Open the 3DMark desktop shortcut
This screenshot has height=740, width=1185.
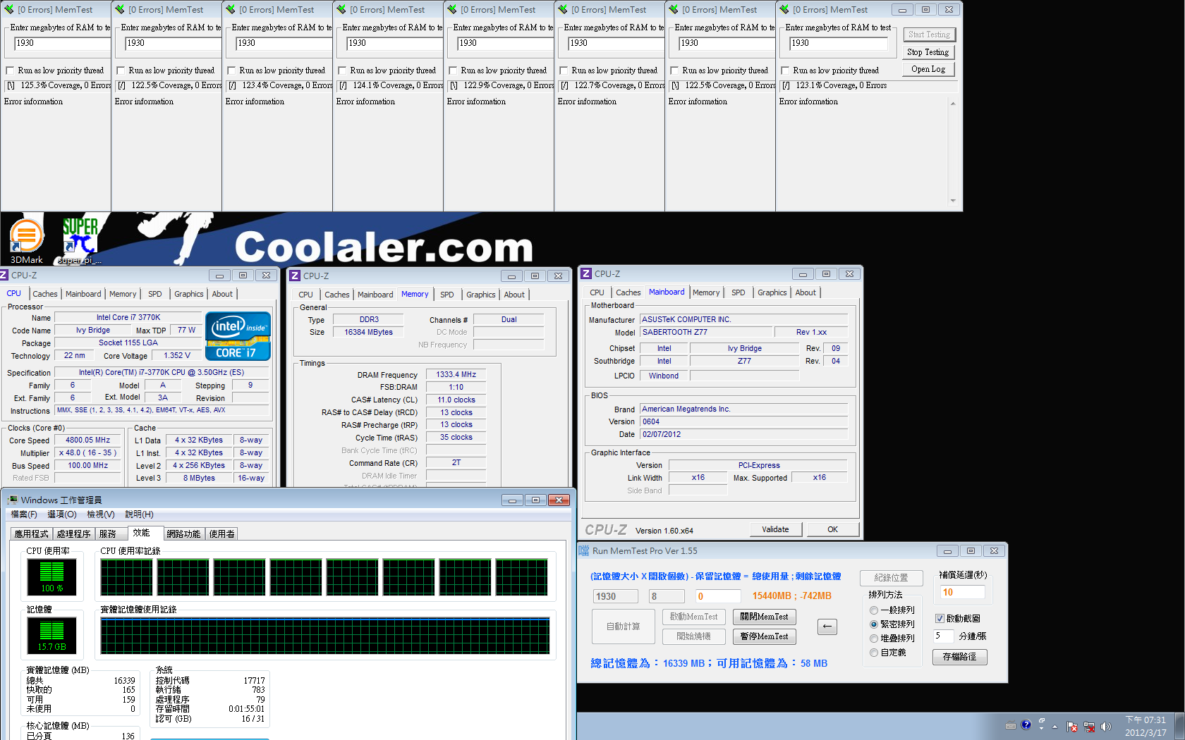pos(27,240)
